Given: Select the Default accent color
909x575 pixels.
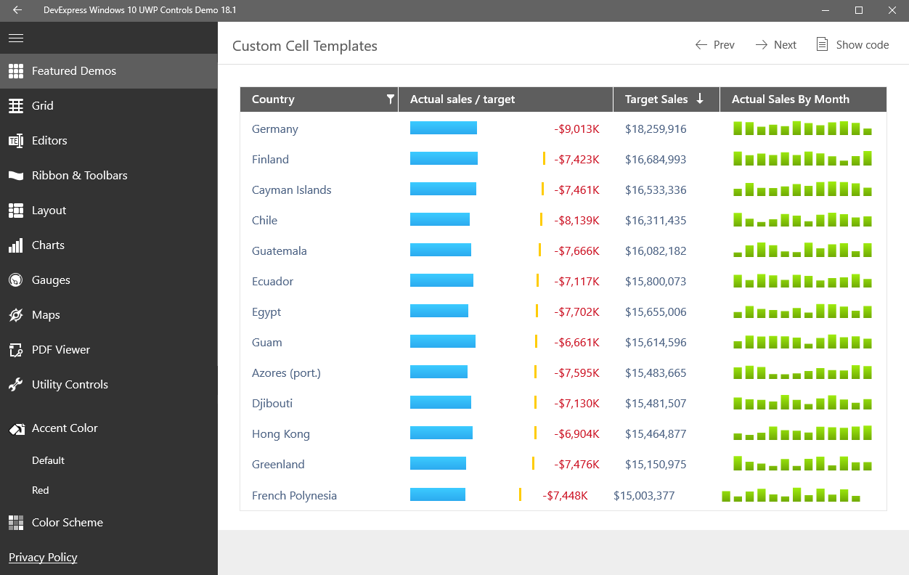Looking at the screenshot, I should (48, 460).
